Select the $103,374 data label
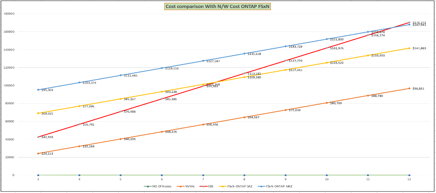 pos(89,83)
